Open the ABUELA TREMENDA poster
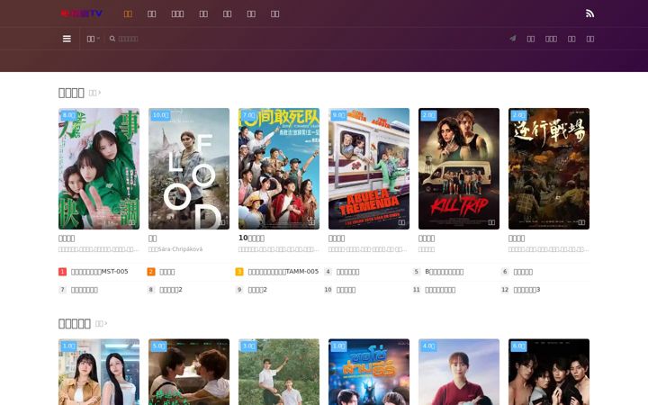Viewport: 648px width, 405px height. click(x=369, y=168)
